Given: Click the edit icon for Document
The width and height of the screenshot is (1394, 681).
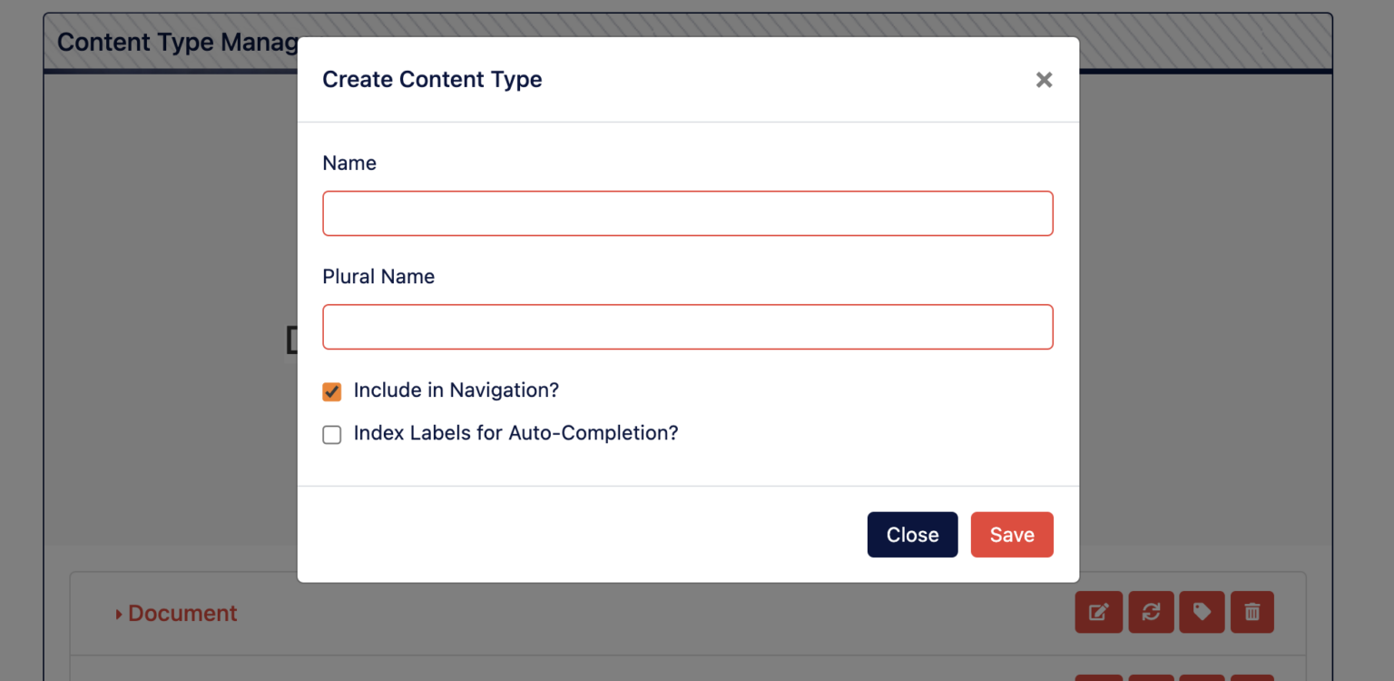Looking at the screenshot, I should 1098,612.
